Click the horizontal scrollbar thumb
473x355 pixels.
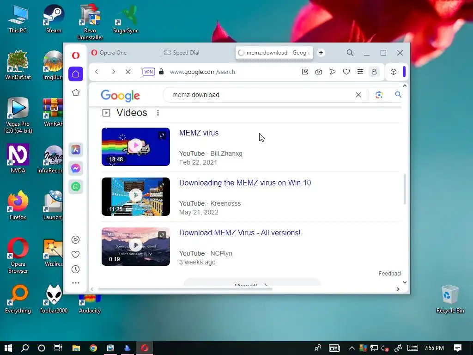tap(185, 289)
